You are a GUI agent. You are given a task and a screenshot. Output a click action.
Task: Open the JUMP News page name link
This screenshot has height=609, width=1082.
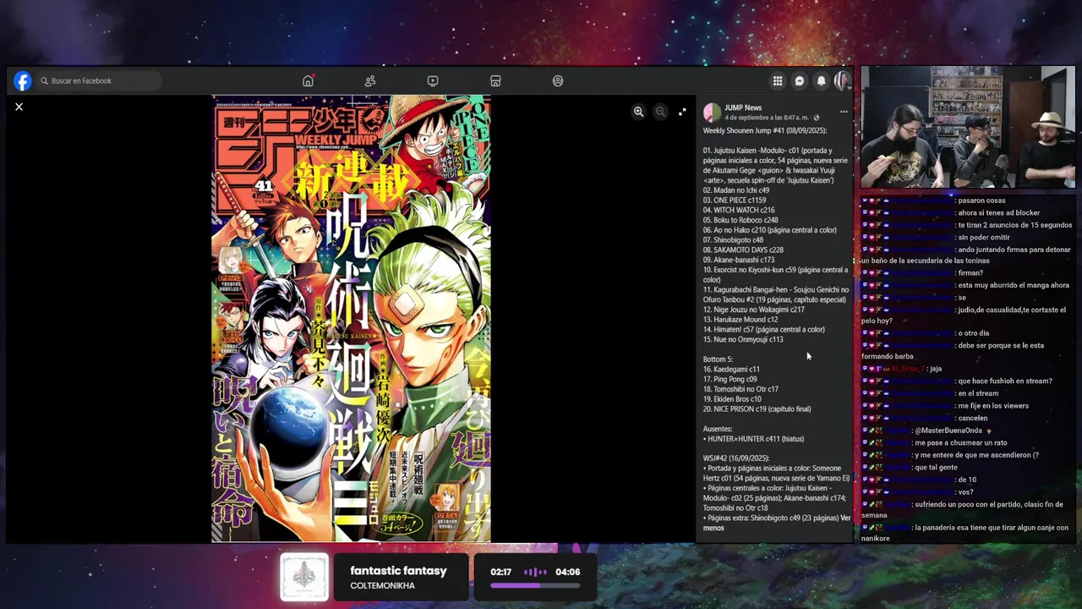click(743, 107)
